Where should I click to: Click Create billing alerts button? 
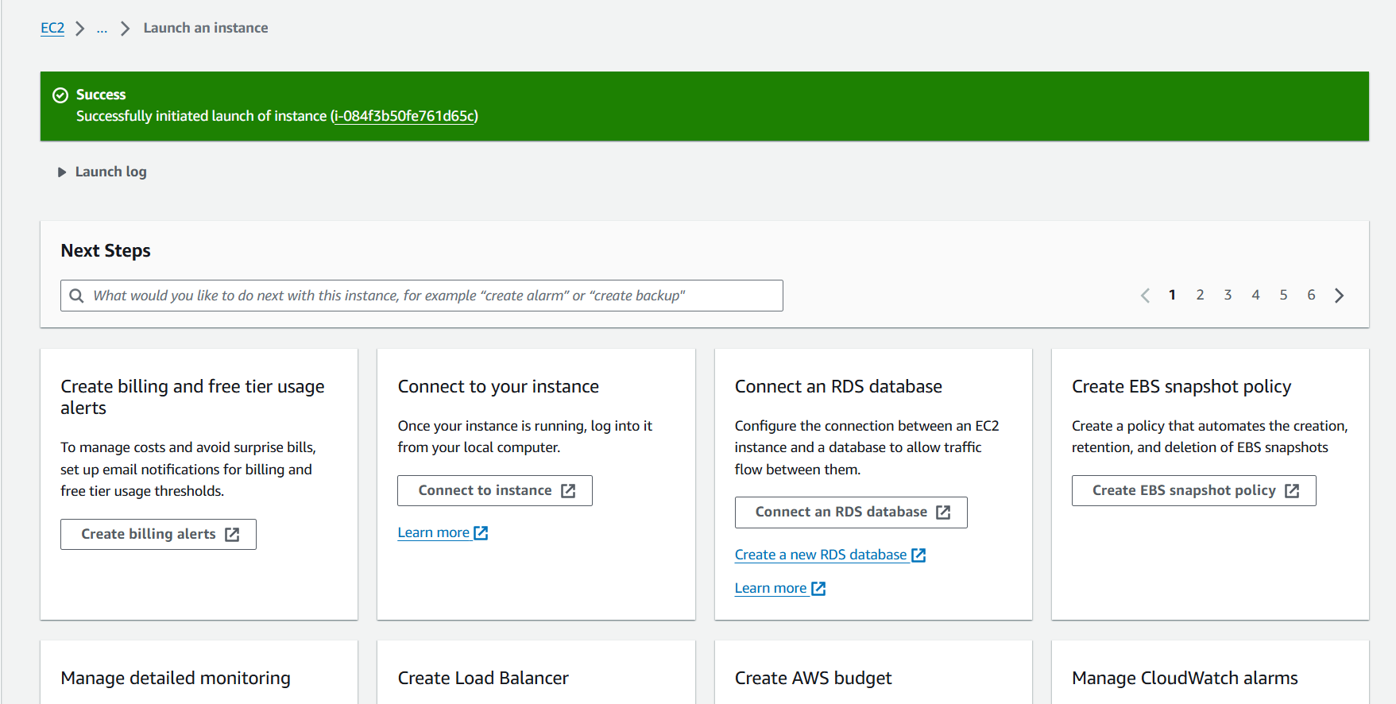(x=158, y=534)
